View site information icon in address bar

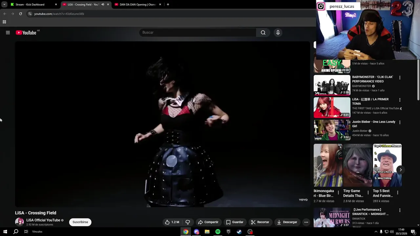pos(30,14)
